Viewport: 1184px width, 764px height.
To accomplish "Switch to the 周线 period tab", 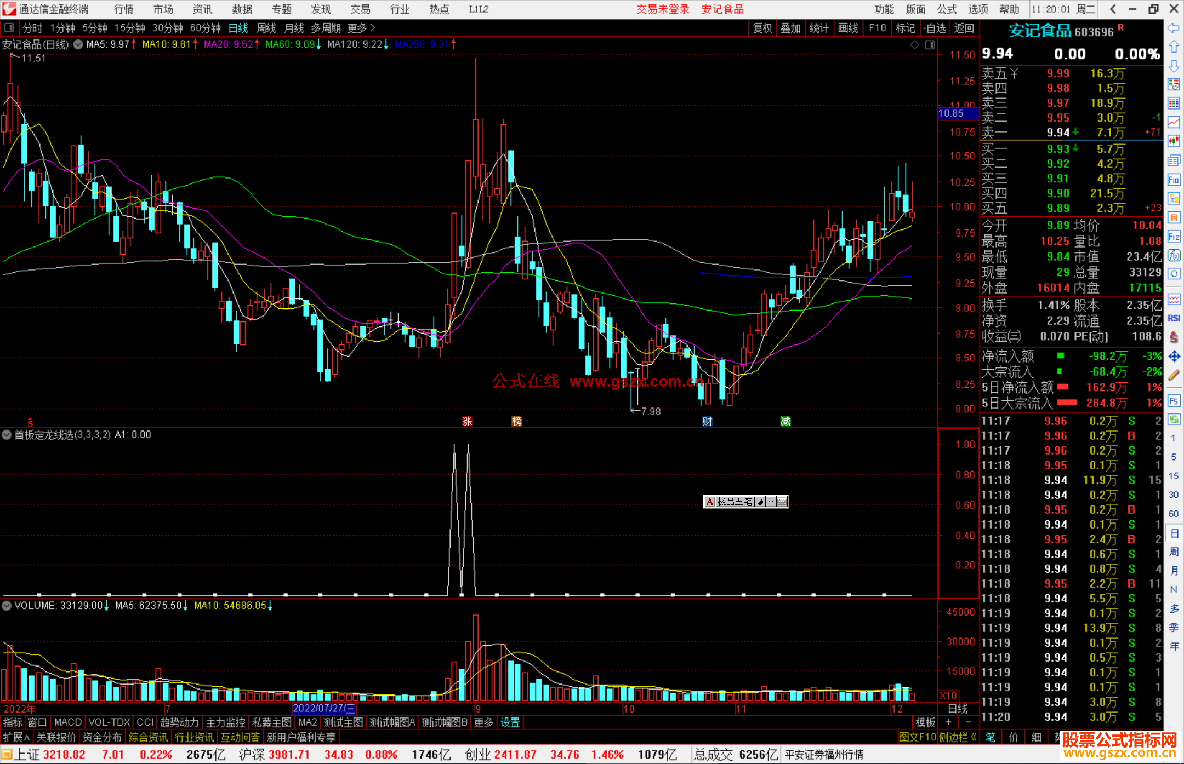I will (266, 28).
